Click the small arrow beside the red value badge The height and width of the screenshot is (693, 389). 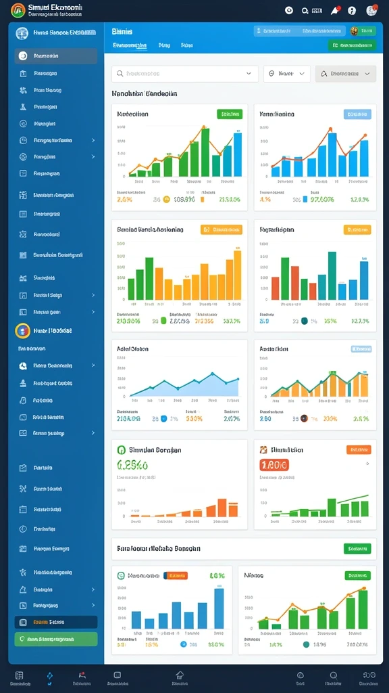[x=367, y=464]
